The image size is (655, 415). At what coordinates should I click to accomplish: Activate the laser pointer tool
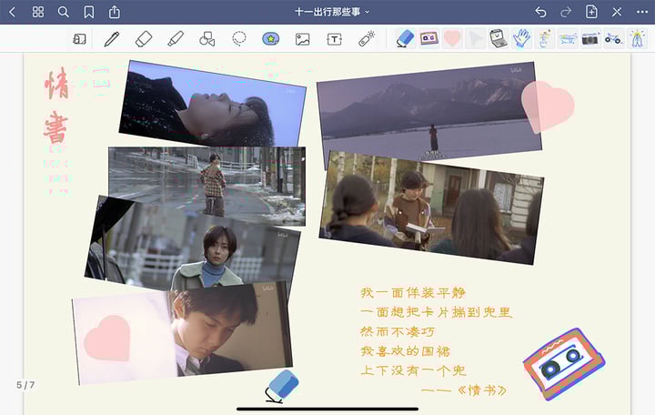[367, 39]
